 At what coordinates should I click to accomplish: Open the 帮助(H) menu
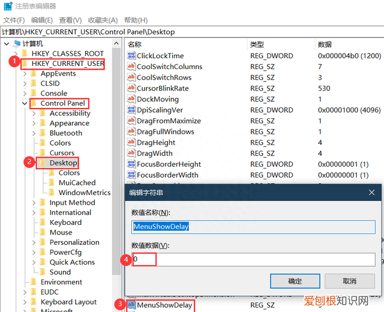(x=136, y=20)
